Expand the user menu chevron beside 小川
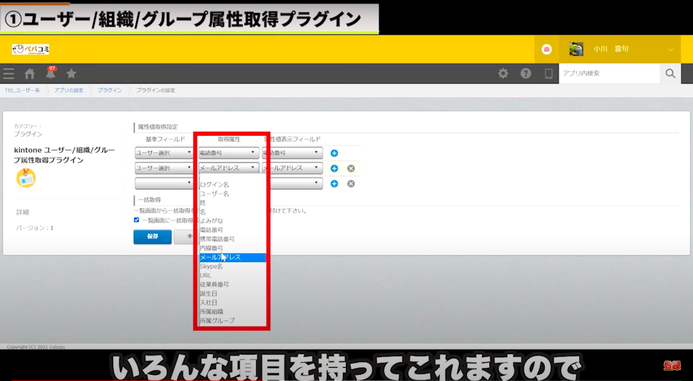Screen dimensions: 693x381 pyautogui.click(x=670, y=49)
